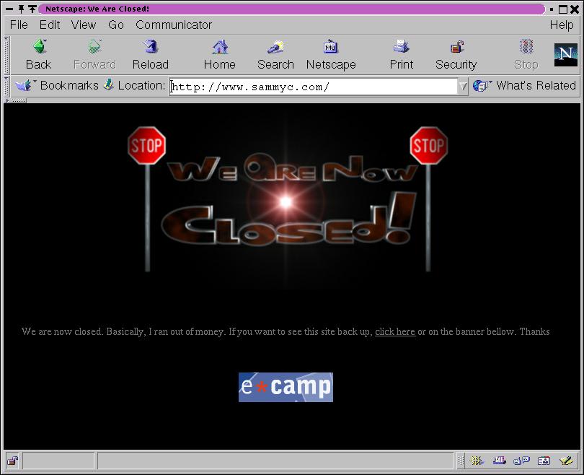Click the Netscape N logo throbber

(566, 55)
